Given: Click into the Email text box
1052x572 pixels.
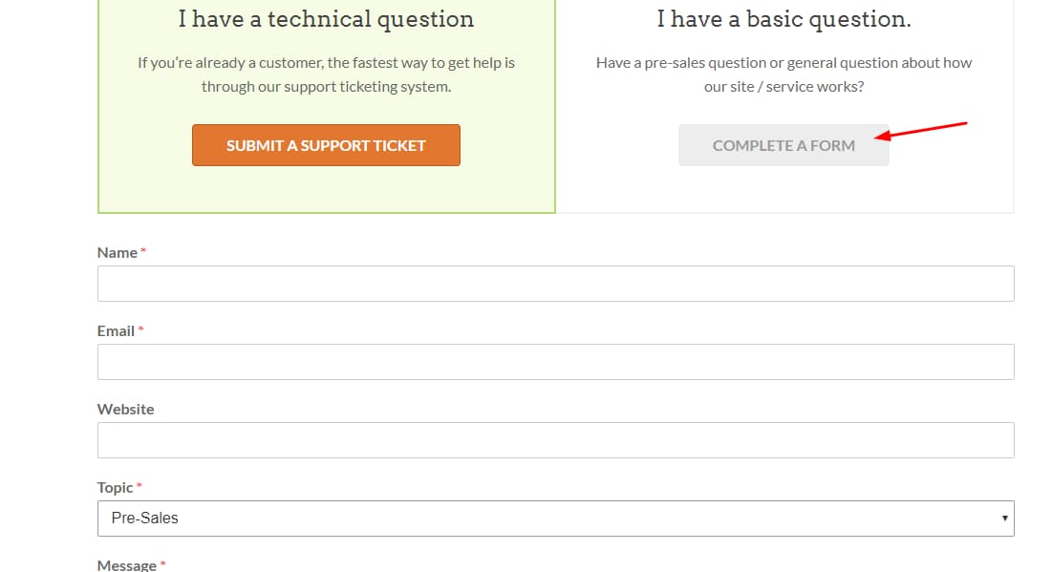Looking at the screenshot, I should (555, 362).
